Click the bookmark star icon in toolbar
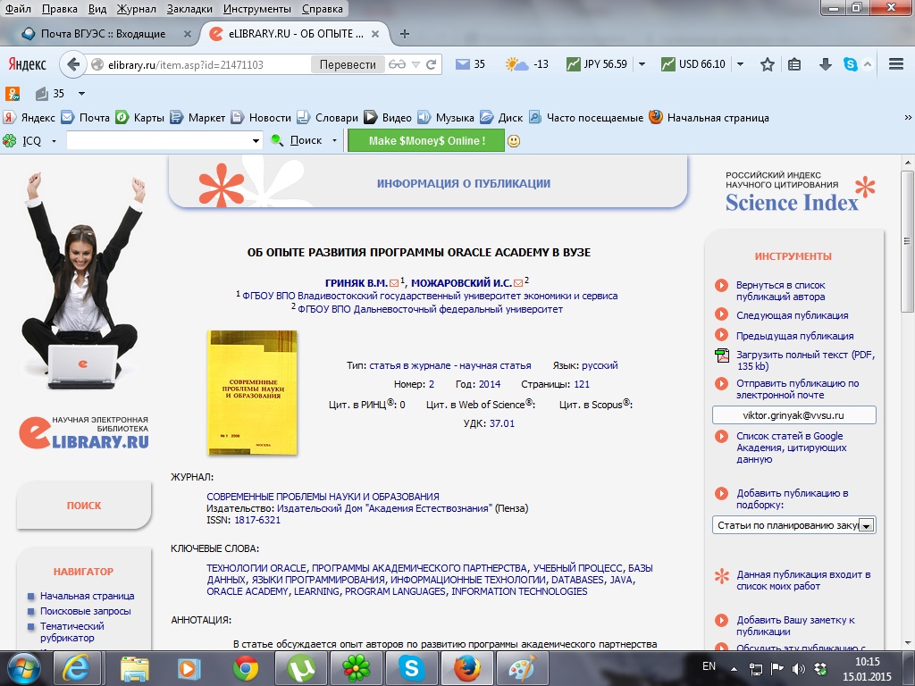The image size is (915, 686). coord(767,64)
